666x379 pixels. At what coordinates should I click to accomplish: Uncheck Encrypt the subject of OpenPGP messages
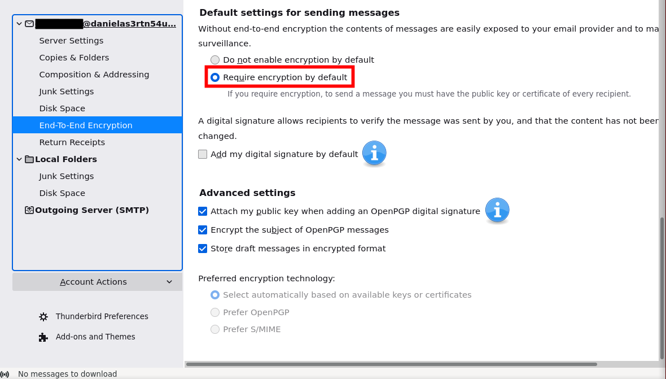(203, 230)
